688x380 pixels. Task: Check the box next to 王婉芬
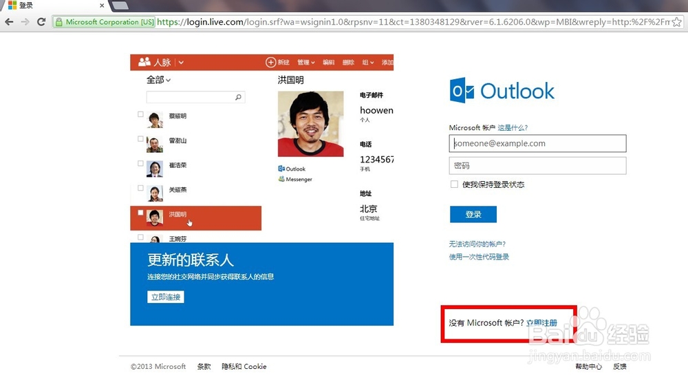[x=140, y=237]
